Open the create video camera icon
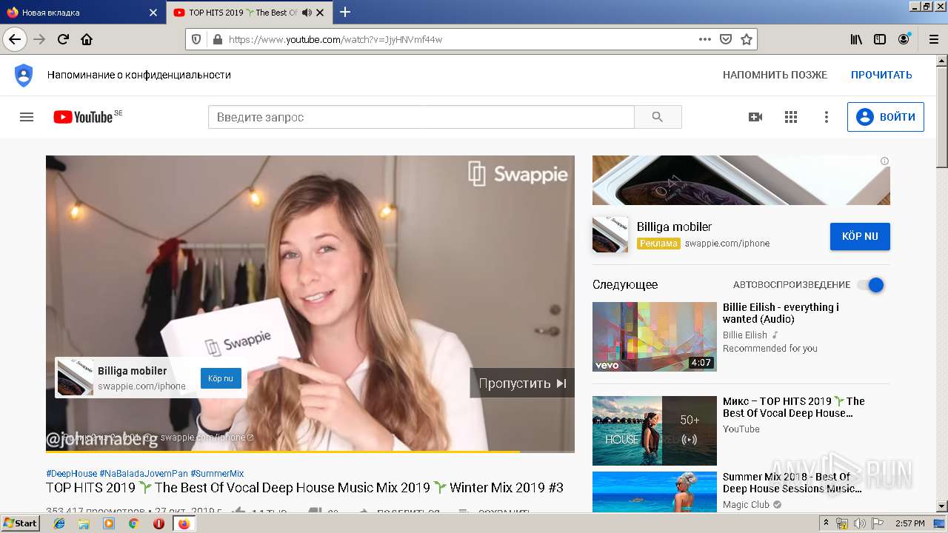Image resolution: width=948 pixels, height=533 pixels. pos(755,117)
